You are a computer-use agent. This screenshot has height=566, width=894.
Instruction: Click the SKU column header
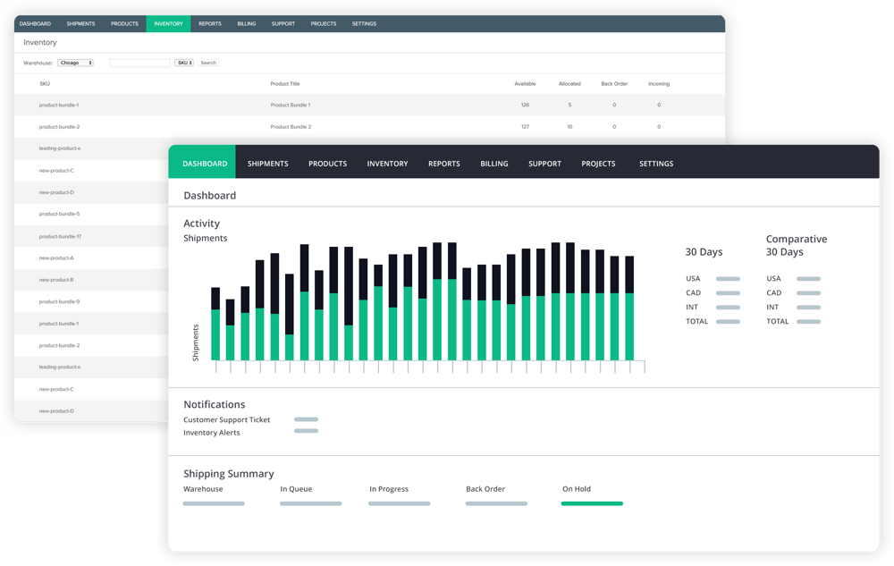[x=45, y=84]
